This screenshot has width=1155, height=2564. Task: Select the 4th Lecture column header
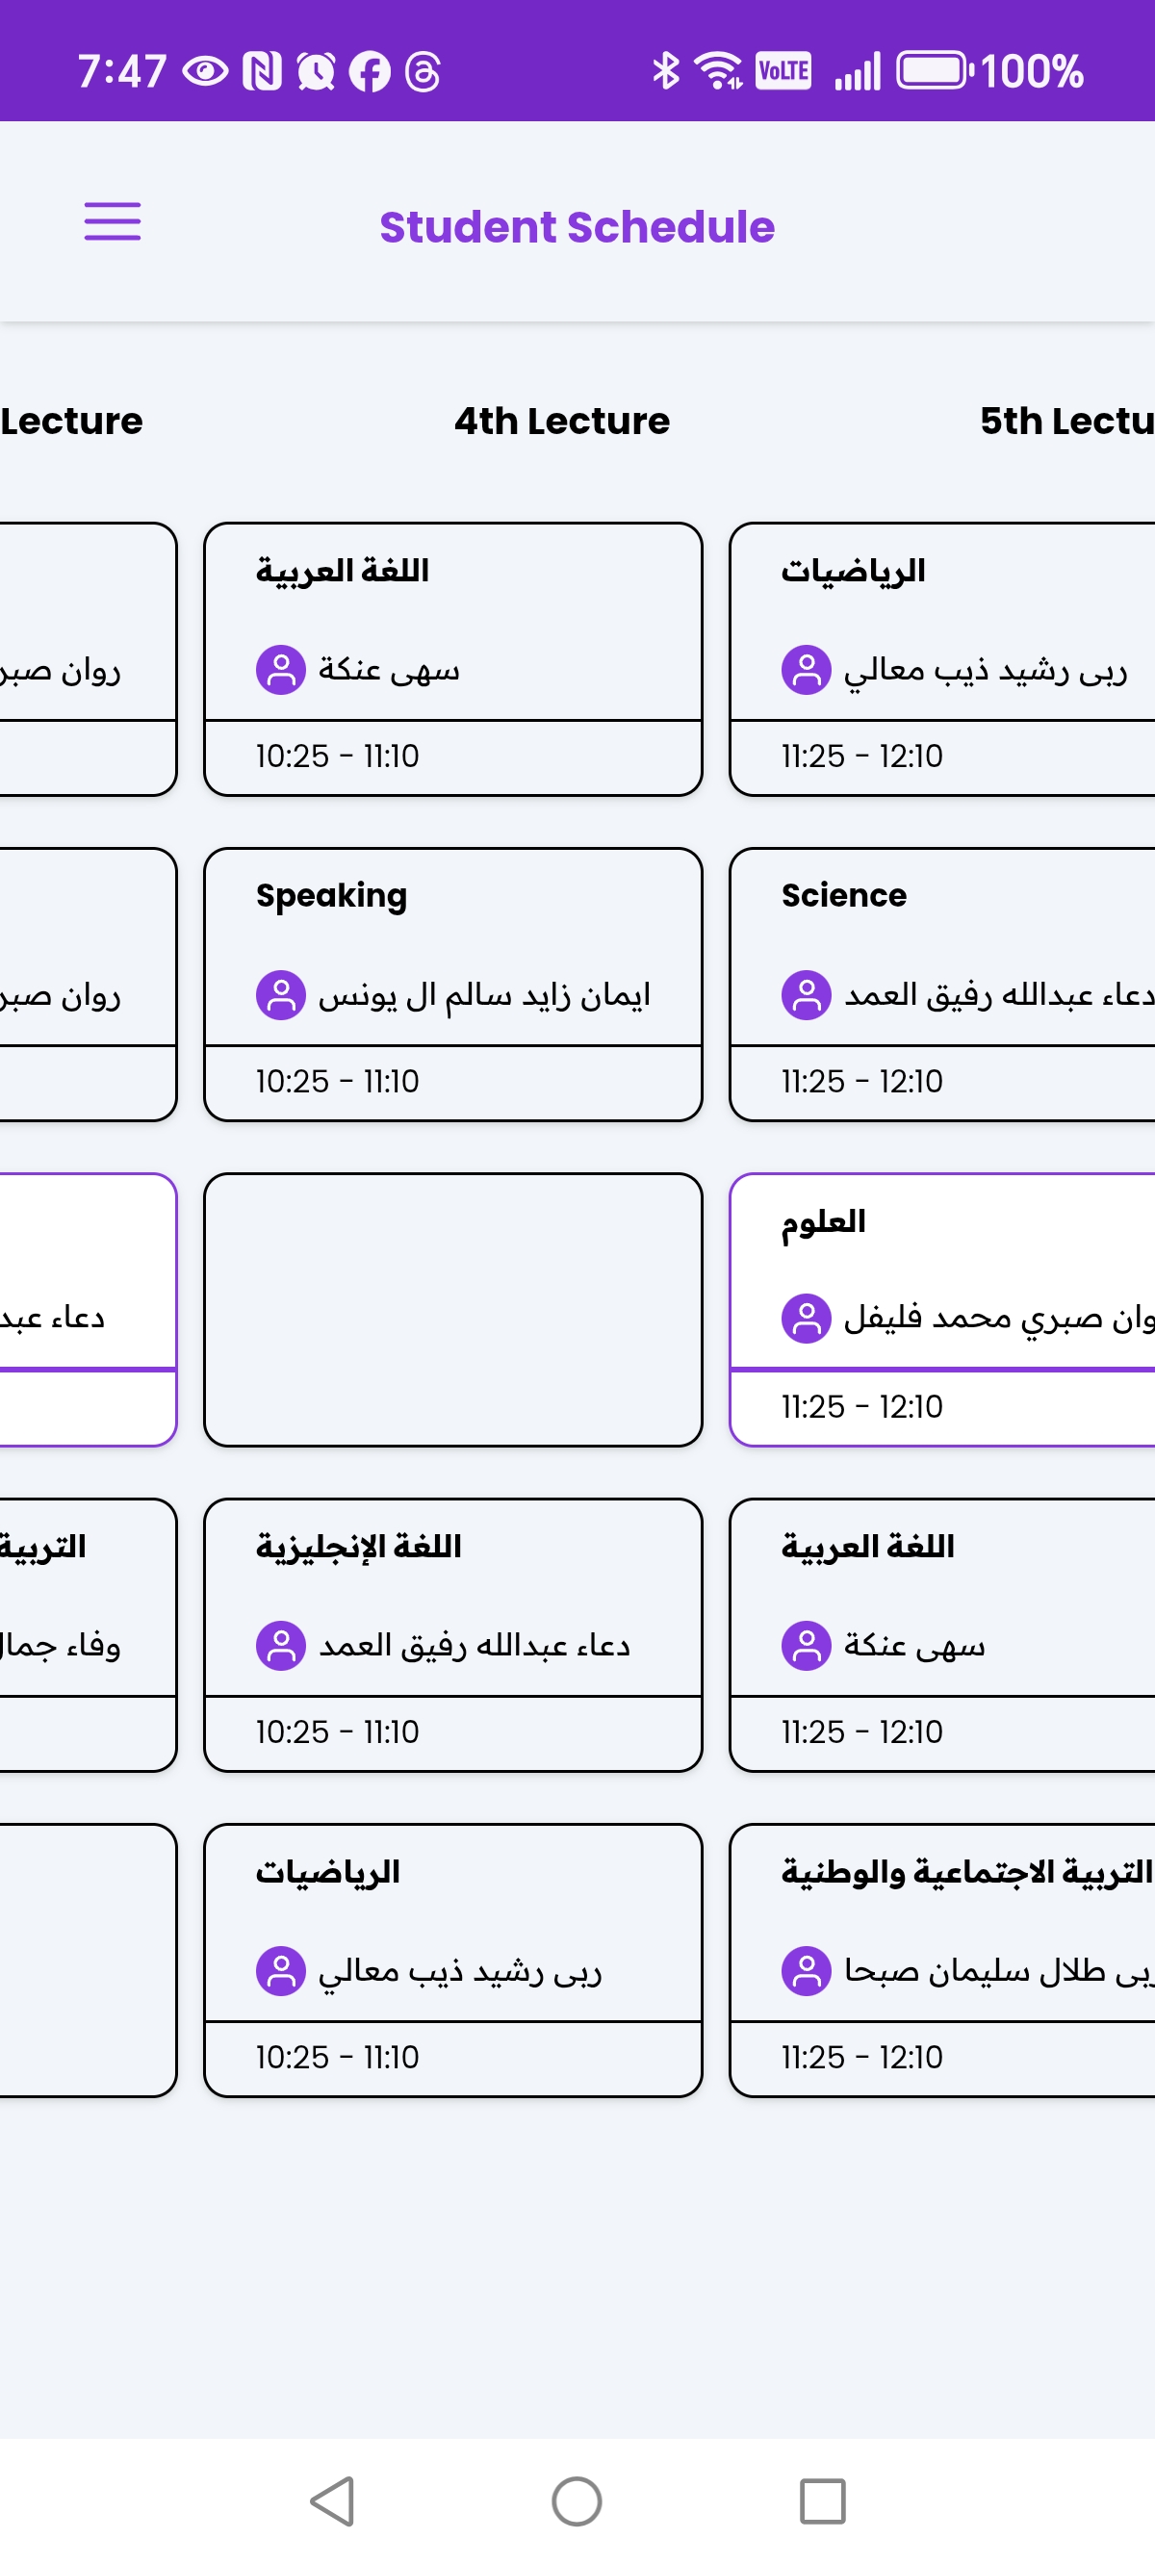(561, 421)
